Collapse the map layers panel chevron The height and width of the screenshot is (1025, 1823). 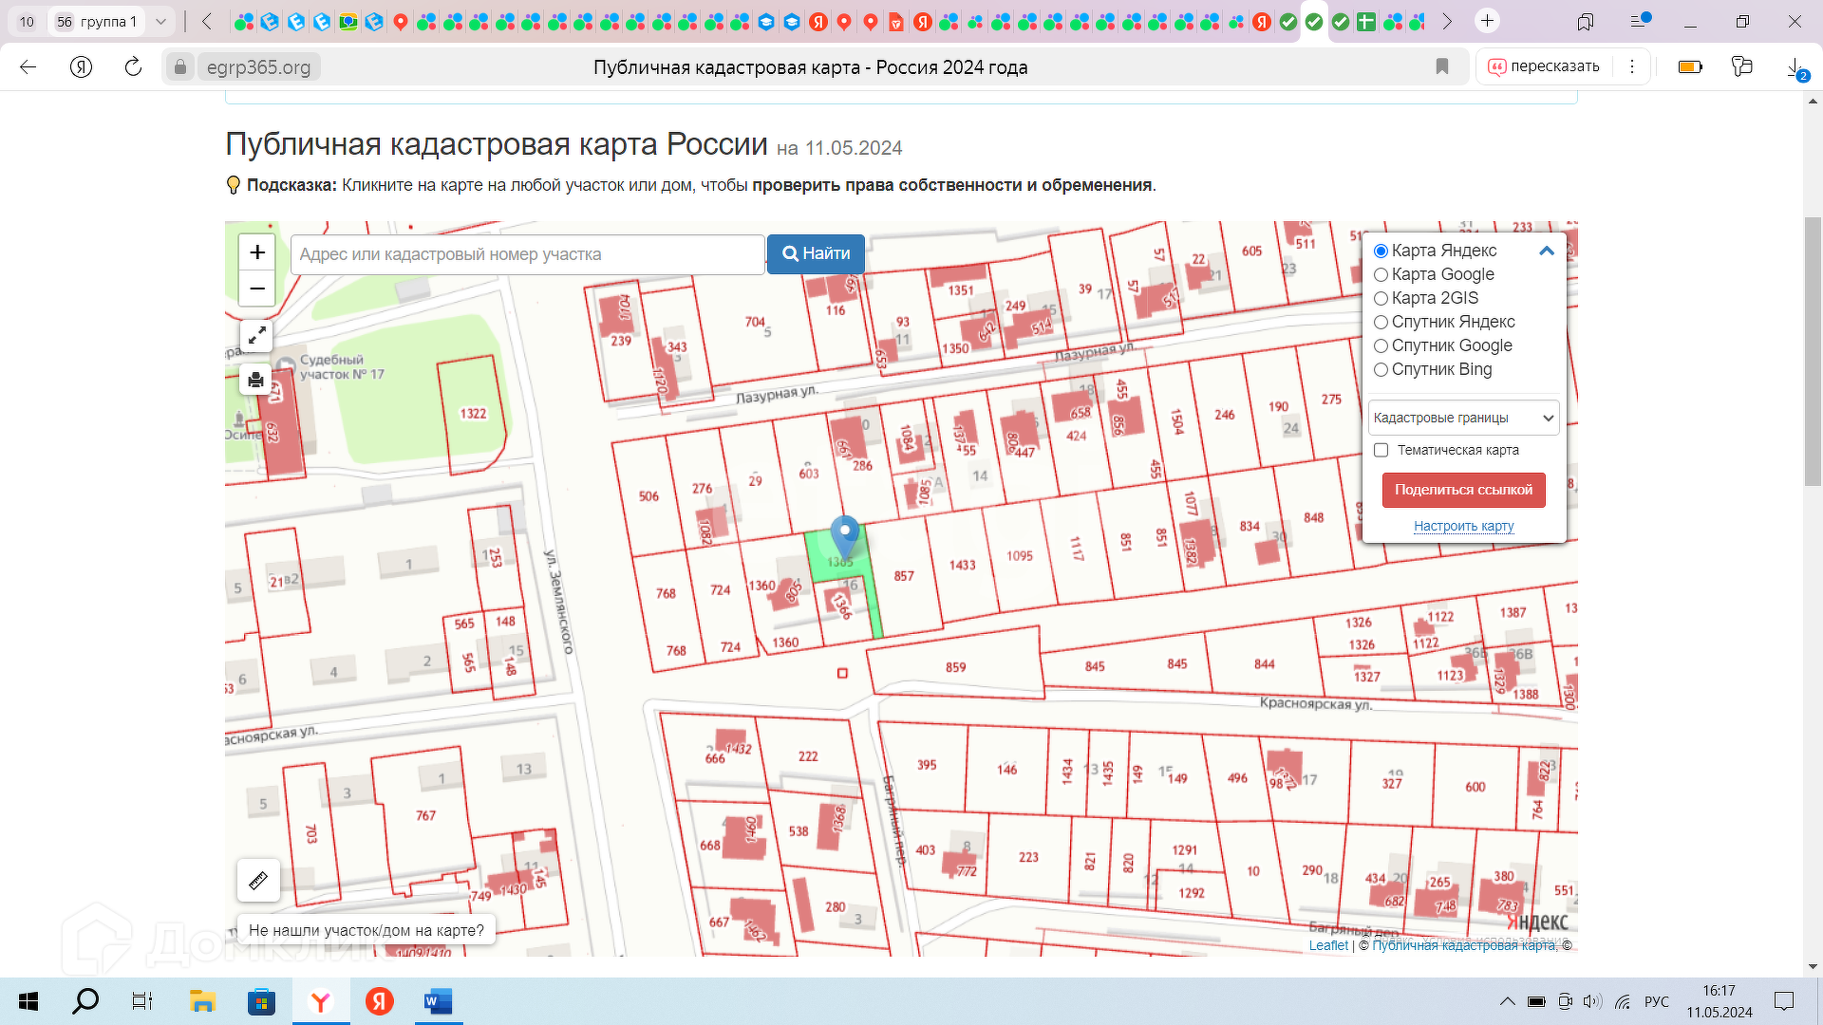click(1547, 251)
